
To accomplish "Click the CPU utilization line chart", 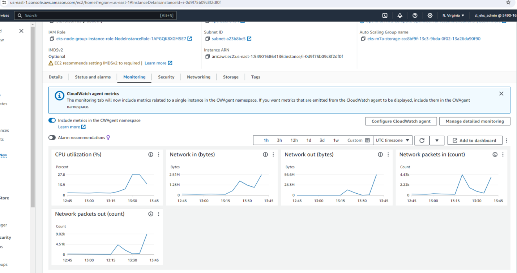I will pyautogui.click(x=107, y=185).
